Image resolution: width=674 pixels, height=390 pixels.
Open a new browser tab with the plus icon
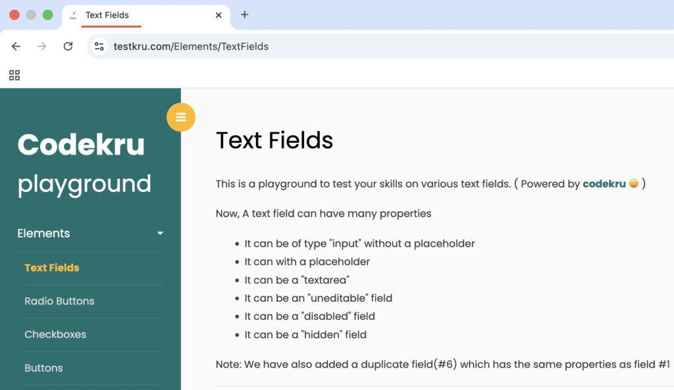tap(244, 14)
